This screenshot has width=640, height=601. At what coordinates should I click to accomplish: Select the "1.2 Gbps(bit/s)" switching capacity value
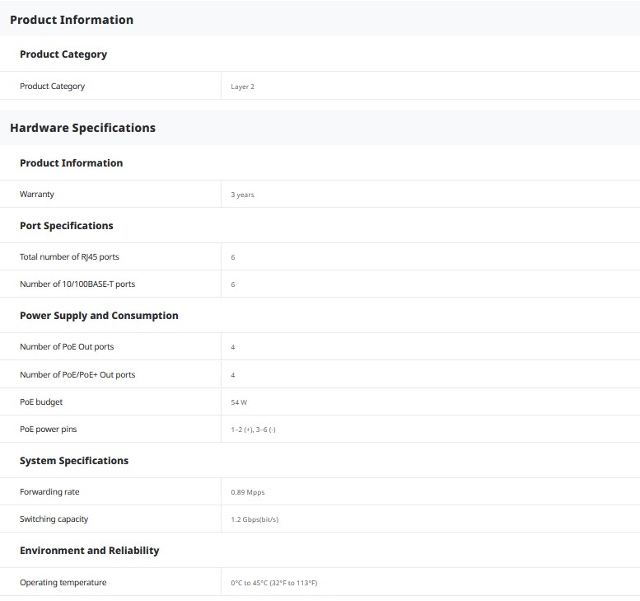point(255,520)
